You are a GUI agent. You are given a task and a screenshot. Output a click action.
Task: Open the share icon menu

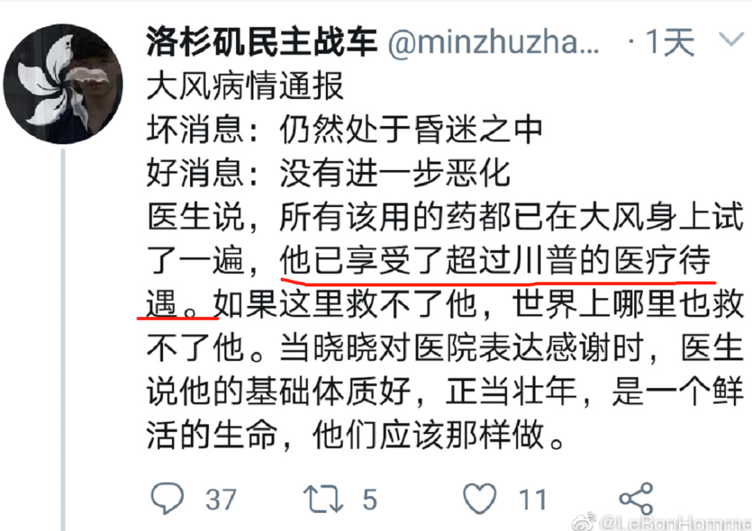coord(636,499)
